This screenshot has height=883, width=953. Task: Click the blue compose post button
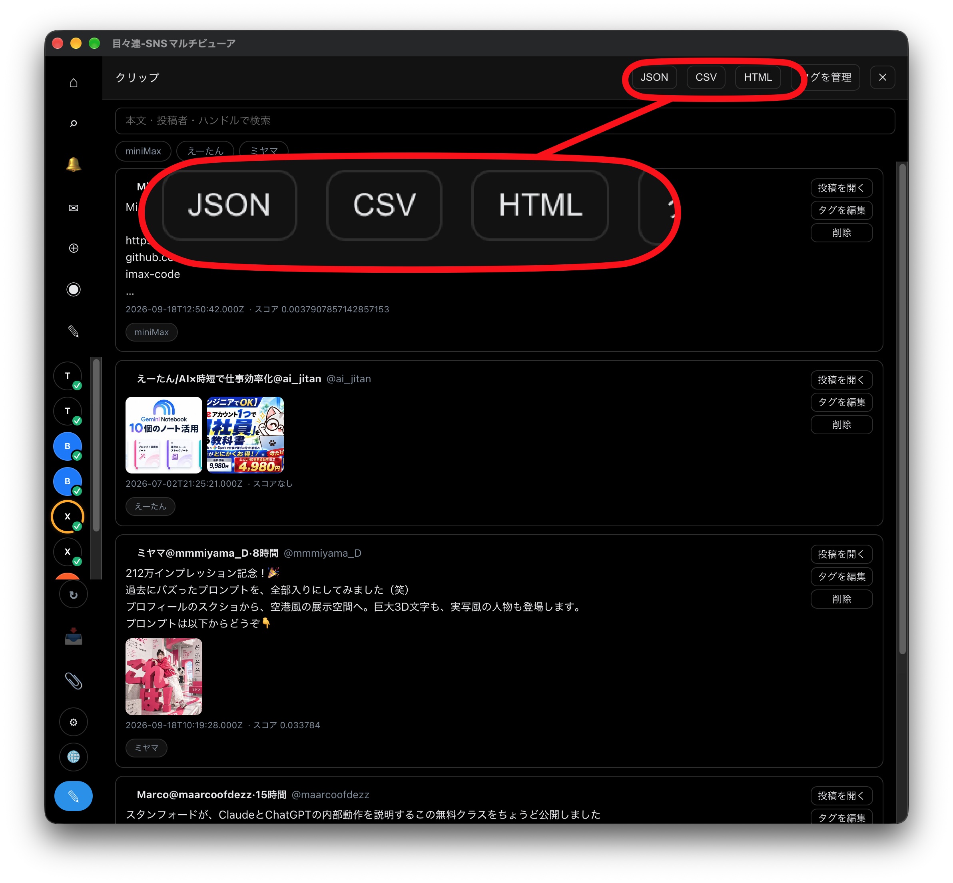(x=73, y=796)
